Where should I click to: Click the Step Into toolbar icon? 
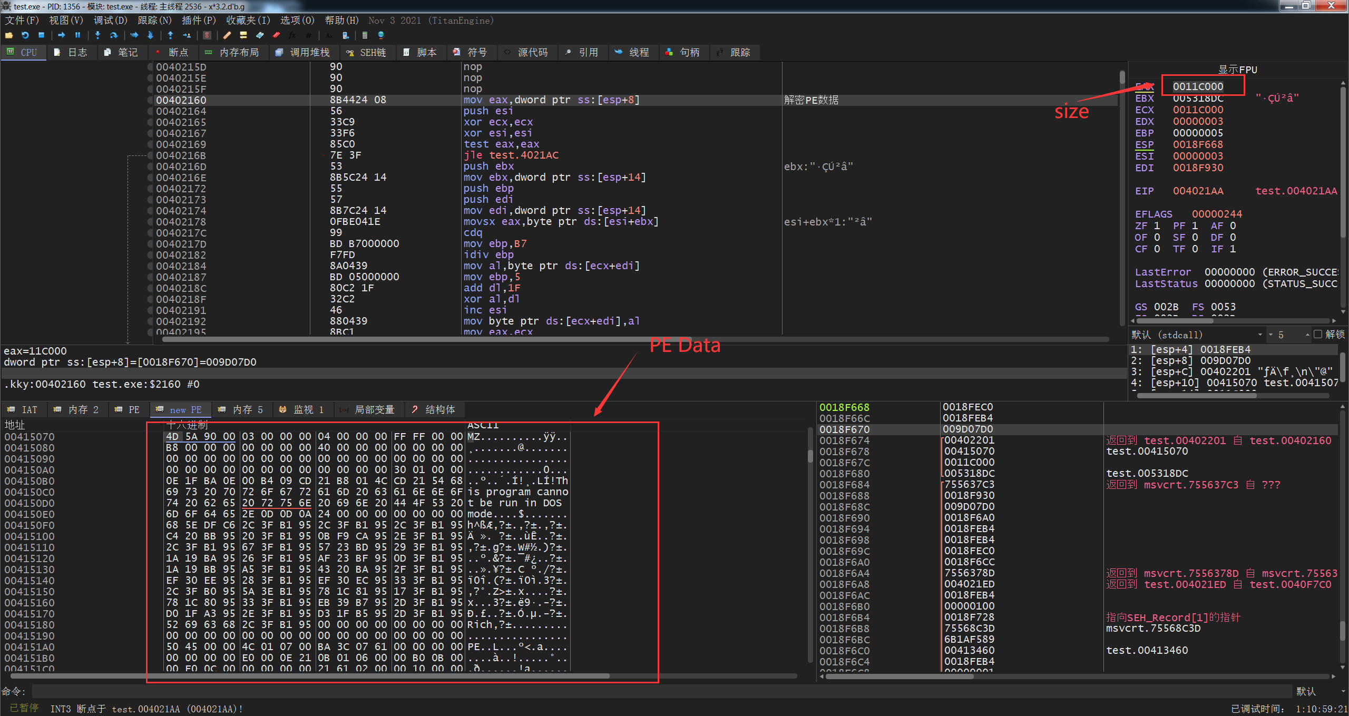click(x=97, y=35)
